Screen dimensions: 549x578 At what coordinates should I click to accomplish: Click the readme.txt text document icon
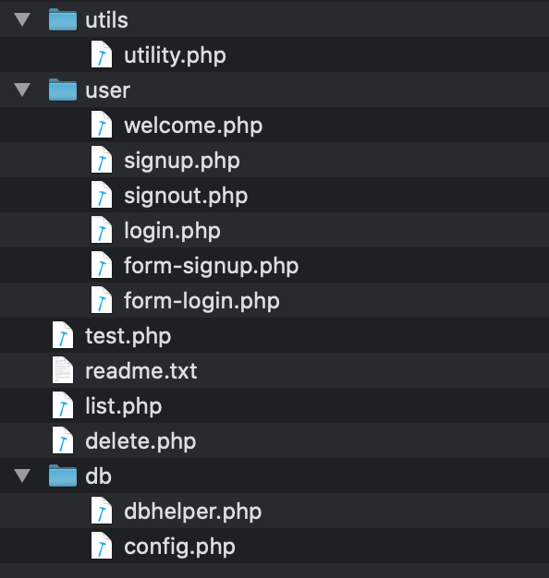(63, 370)
